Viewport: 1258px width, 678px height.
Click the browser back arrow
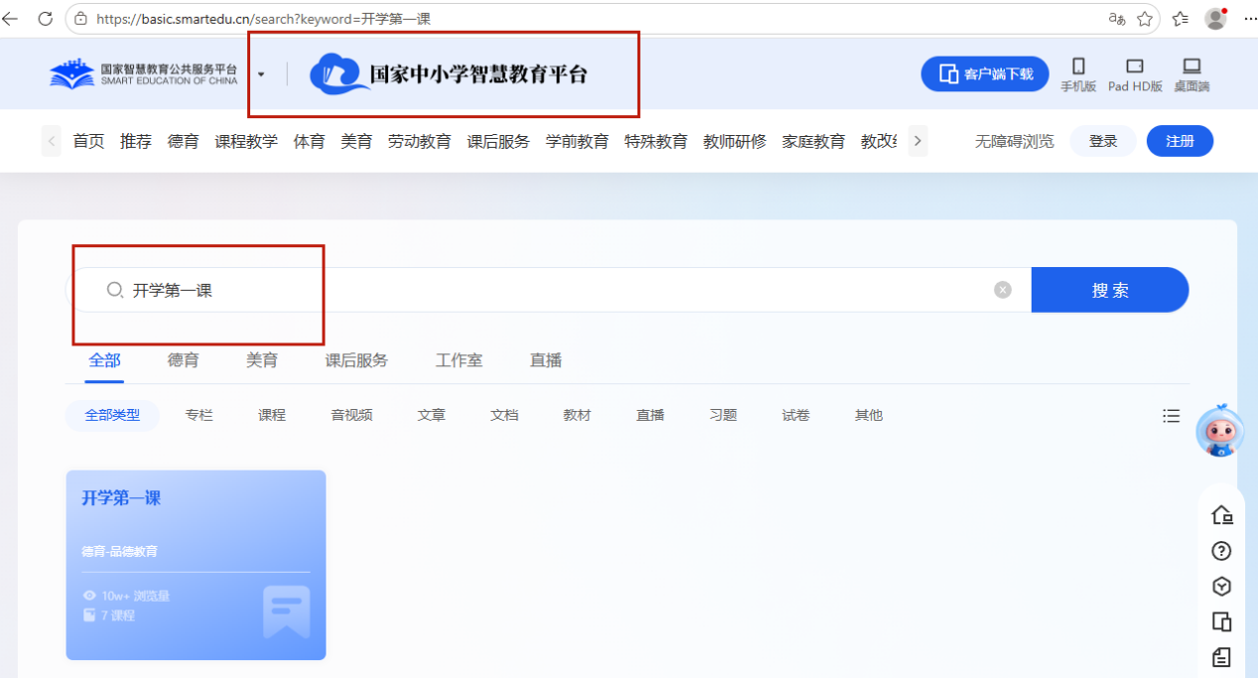11,18
